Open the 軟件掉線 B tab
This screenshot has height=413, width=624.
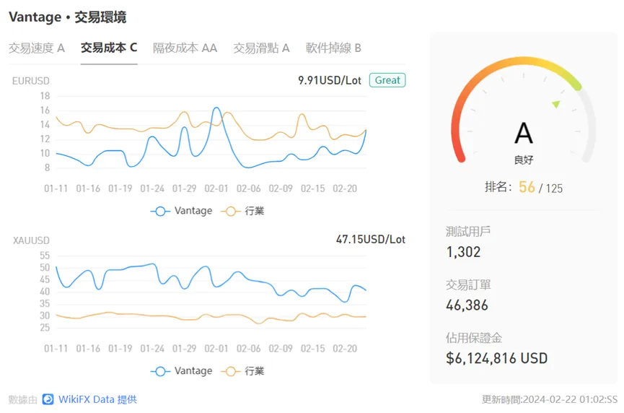point(333,48)
